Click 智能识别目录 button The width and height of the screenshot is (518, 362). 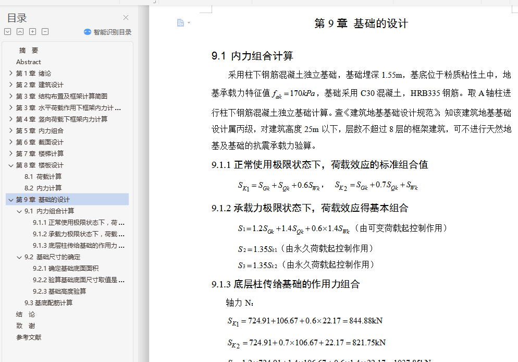click(x=108, y=32)
